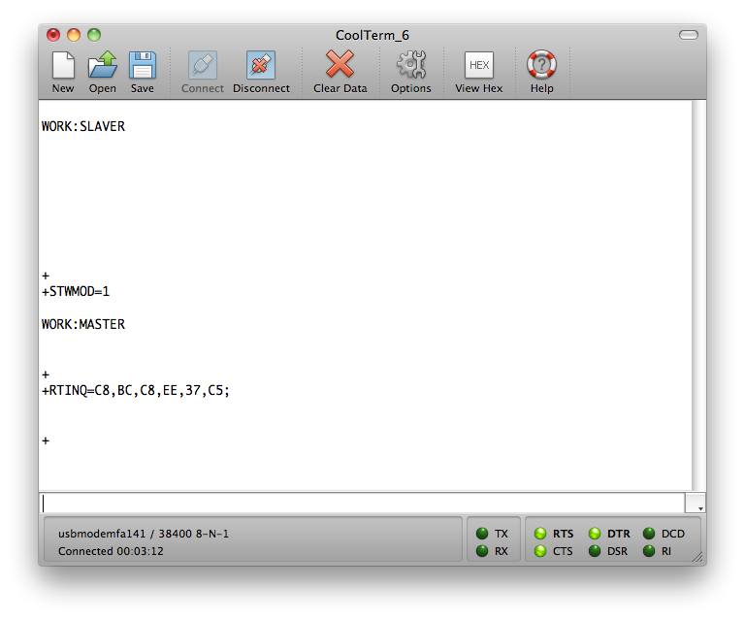This screenshot has width=745, height=619.
Task: Open the input history dropdown arrow
Action: [x=696, y=504]
